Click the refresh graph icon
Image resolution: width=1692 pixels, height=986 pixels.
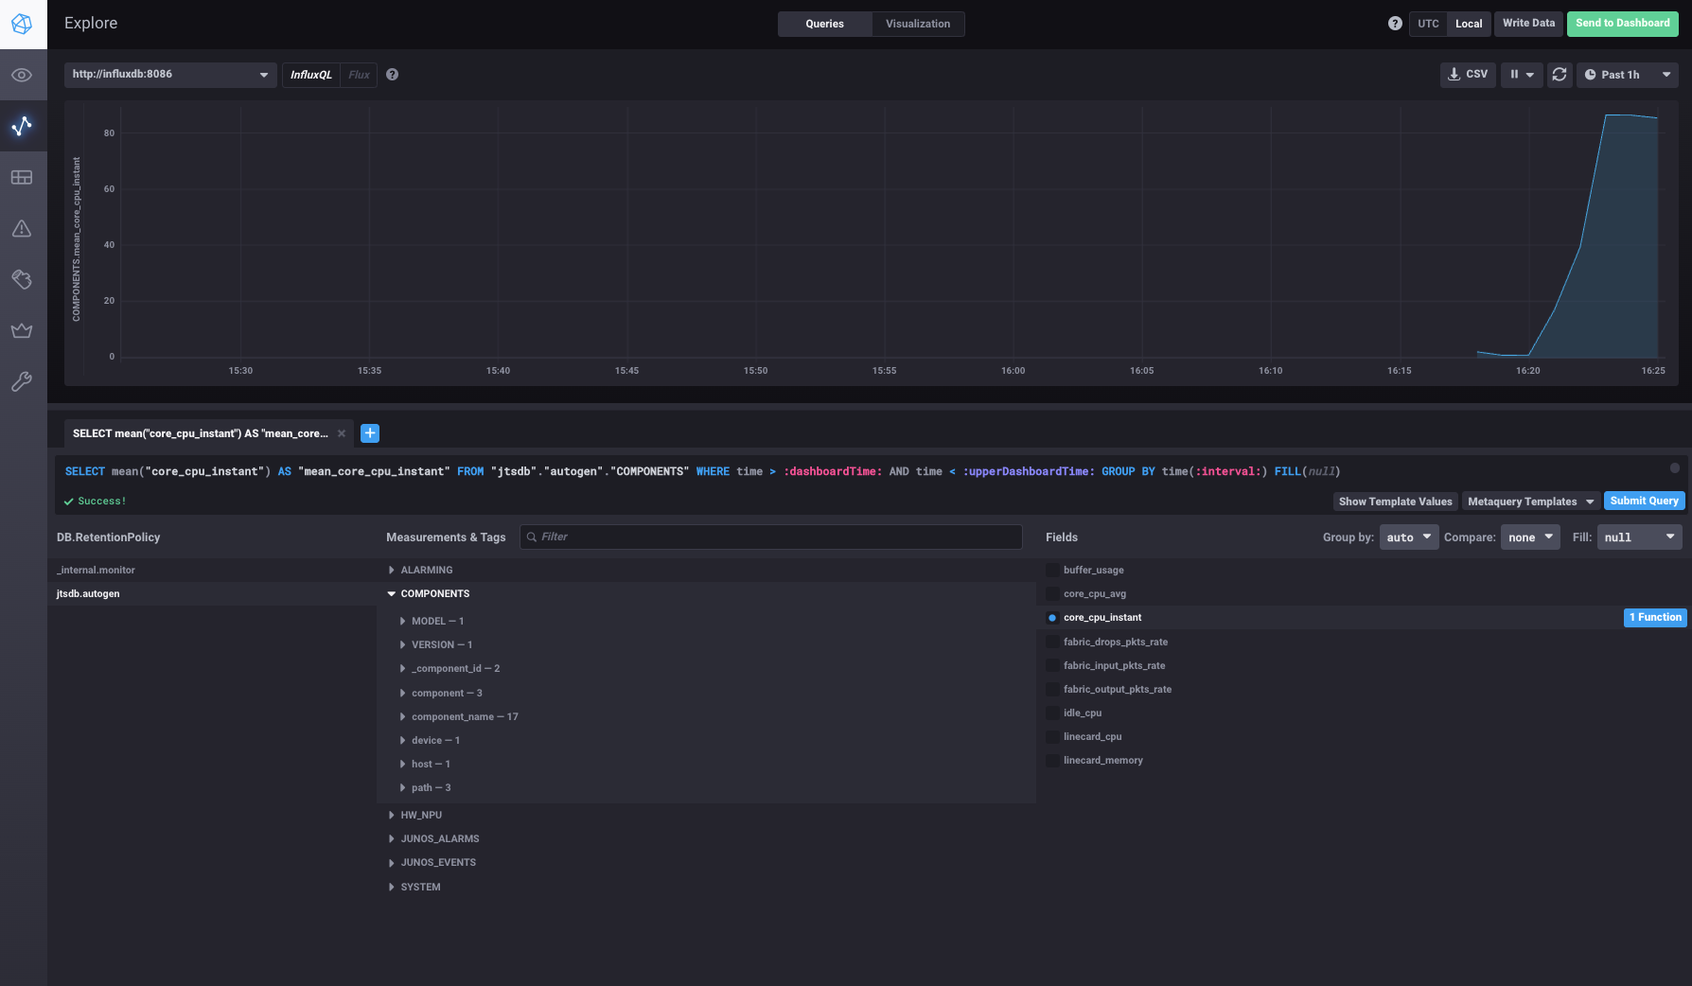coord(1560,75)
